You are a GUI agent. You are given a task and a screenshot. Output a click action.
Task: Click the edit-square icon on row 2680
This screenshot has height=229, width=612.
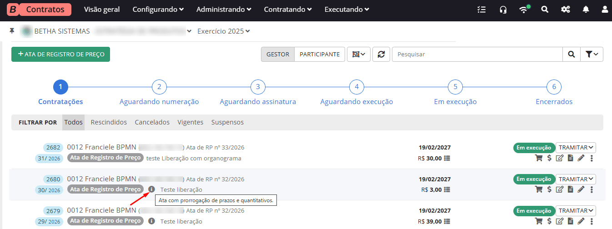tap(560, 189)
